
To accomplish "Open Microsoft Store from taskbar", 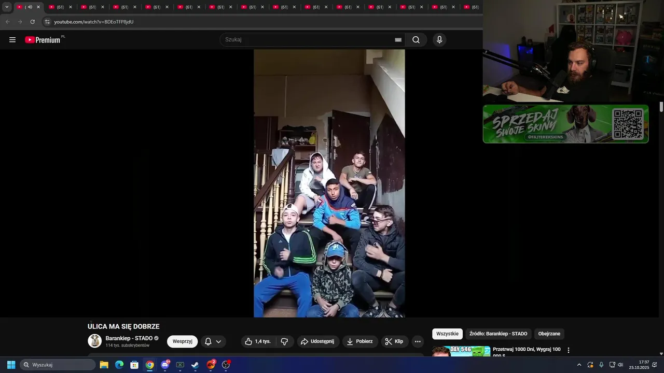I will [134, 365].
